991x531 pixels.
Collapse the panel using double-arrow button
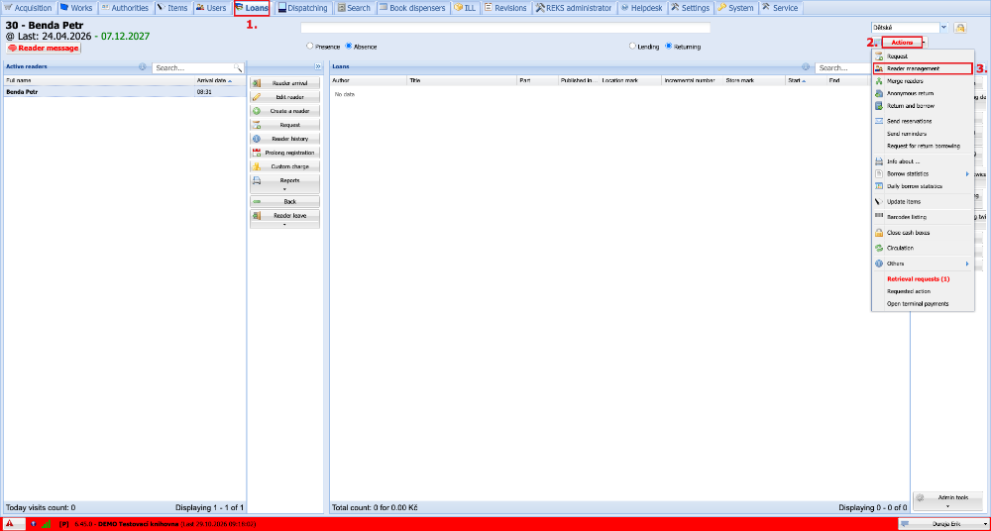pos(317,66)
